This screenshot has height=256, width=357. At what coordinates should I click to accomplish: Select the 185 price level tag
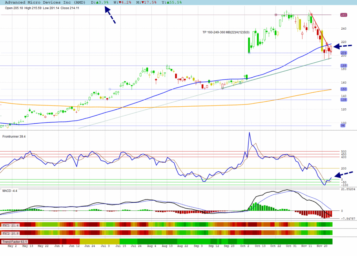(343, 65)
